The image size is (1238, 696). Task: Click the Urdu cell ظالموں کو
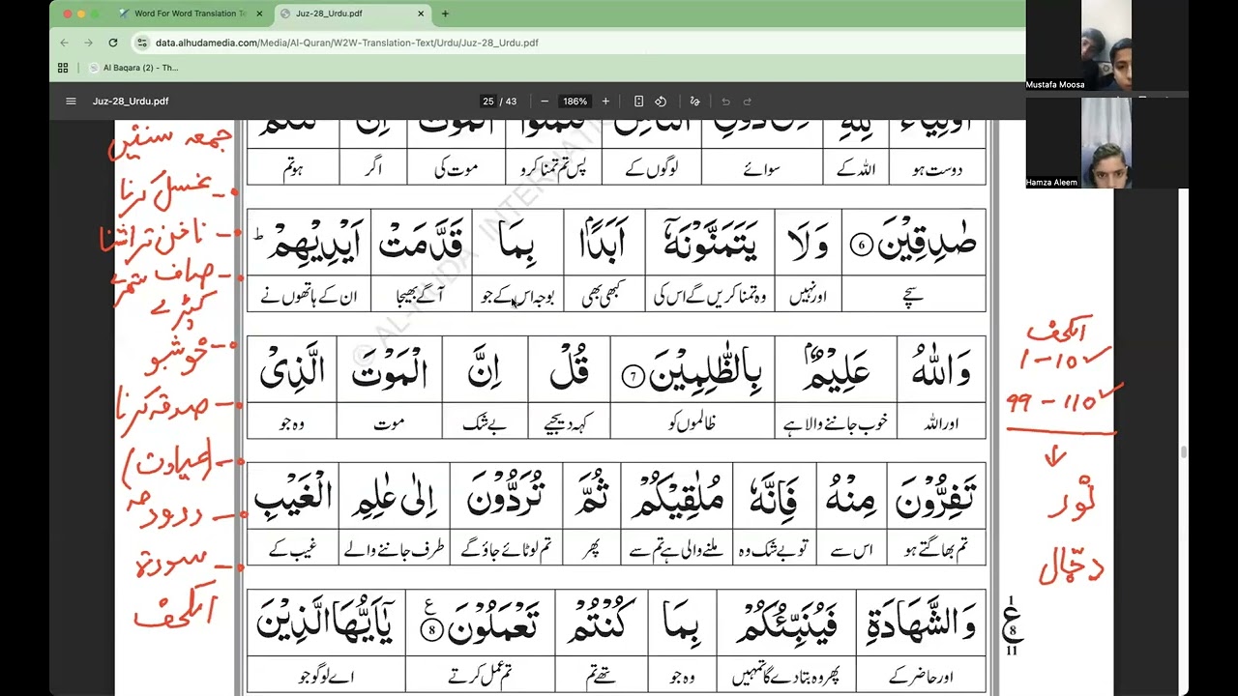coord(692,421)
